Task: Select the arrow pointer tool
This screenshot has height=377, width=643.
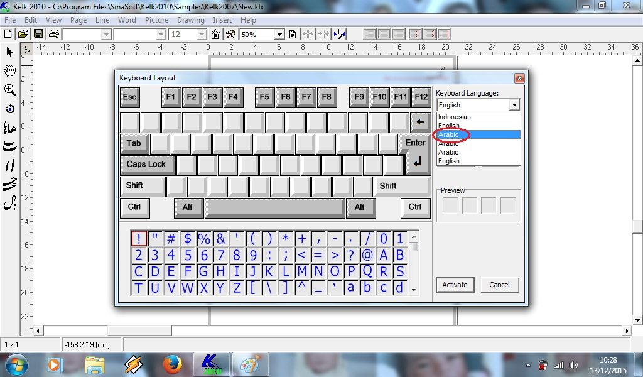Action: point(10,52)
